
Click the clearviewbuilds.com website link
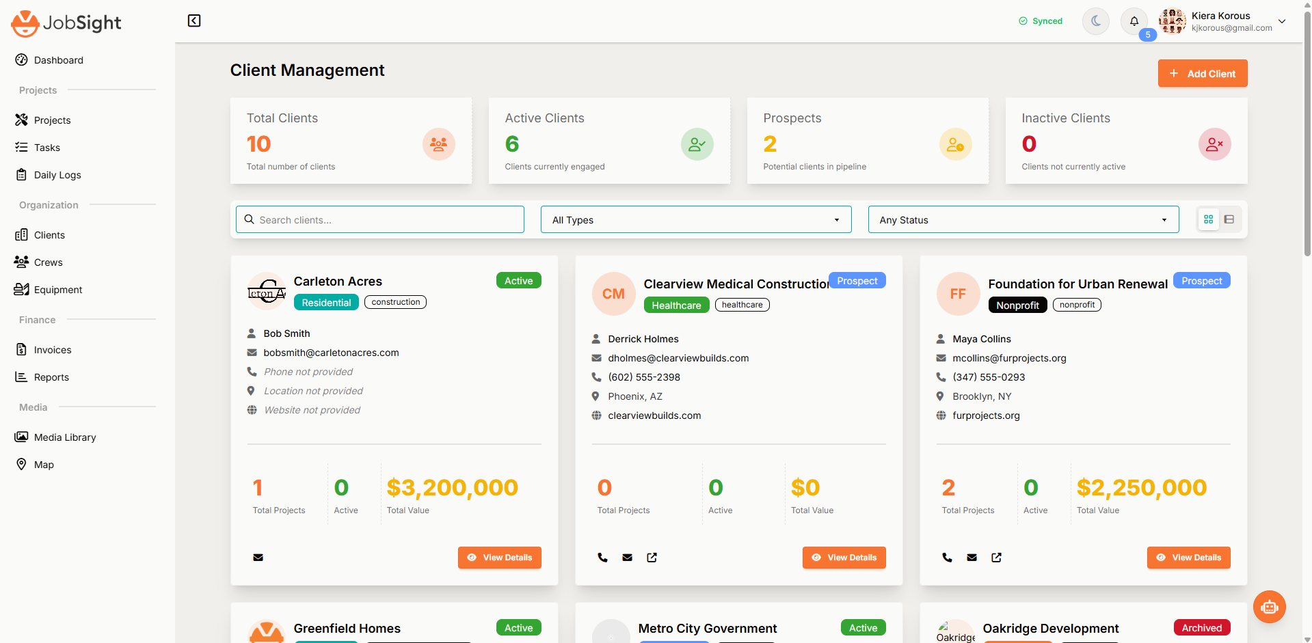(x=654, y=415)
